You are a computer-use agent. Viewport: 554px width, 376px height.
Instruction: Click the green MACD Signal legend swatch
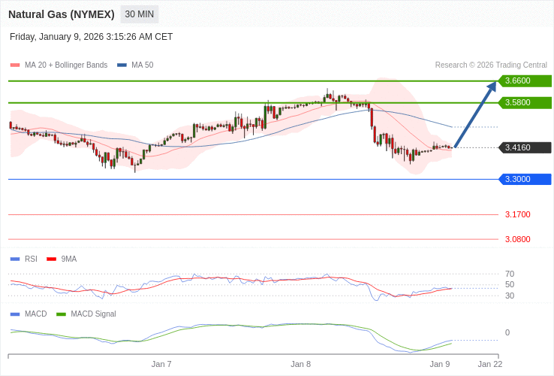click(x=61, y=314)
